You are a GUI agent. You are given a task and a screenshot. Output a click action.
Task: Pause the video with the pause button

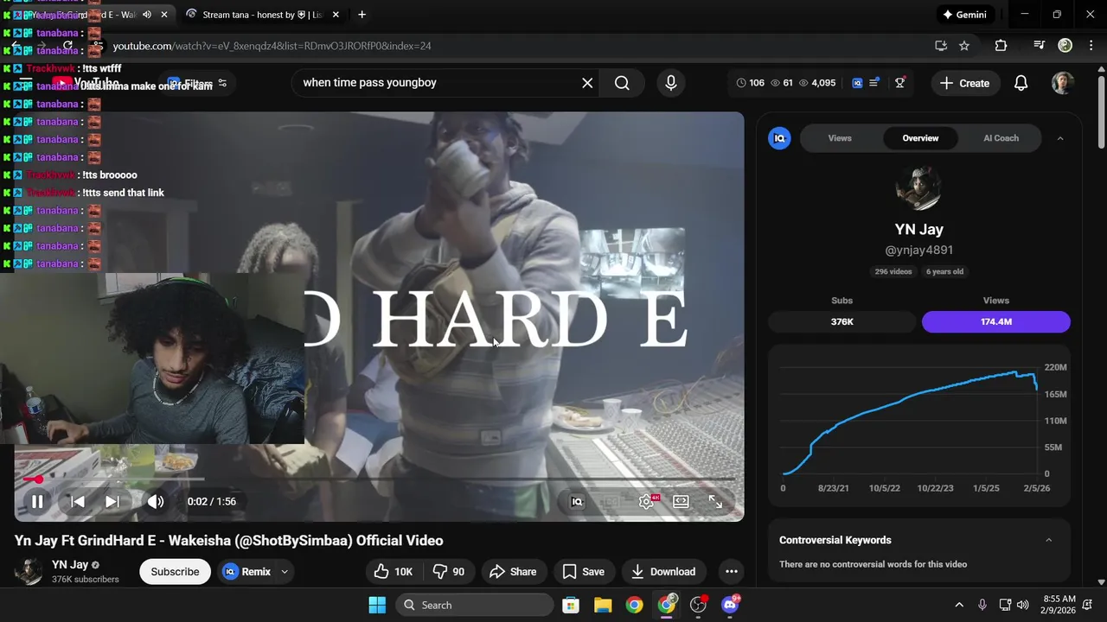(37, 501)
